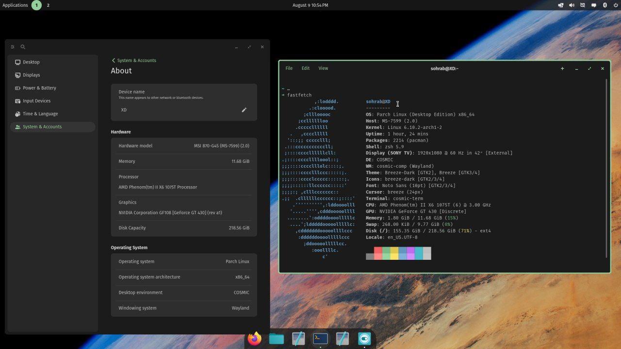Open Time & Language settings
This screenshot has width=621, height=349.
tap(52, 114)
